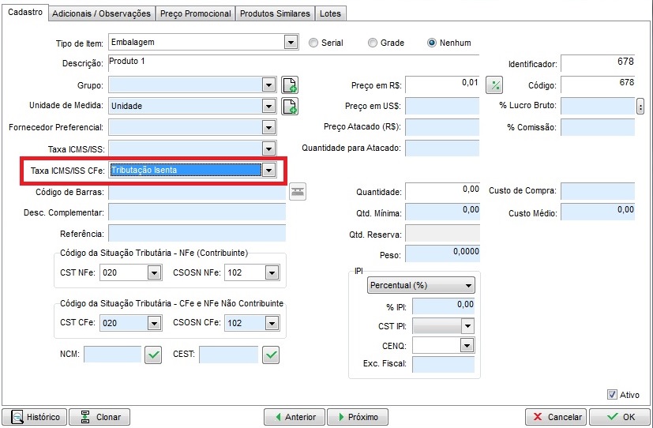Open the CST NFe dropdown
Viewport: 653px width, 428px height.
(153, 272)
